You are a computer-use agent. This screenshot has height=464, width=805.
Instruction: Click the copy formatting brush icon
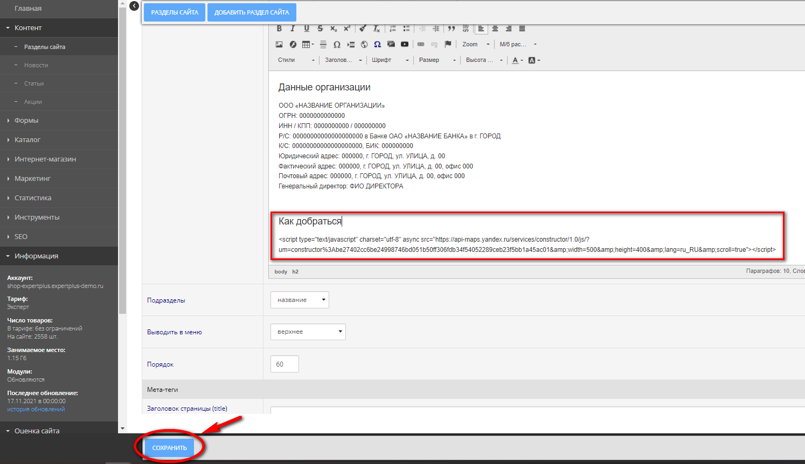click(363, 29)
